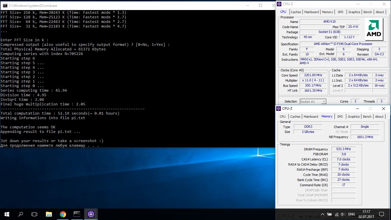This screenshot has height=220, width=391.
Task: Open the volume speaker tray icon
Action: pyautogui.click(x=343, y=214)
